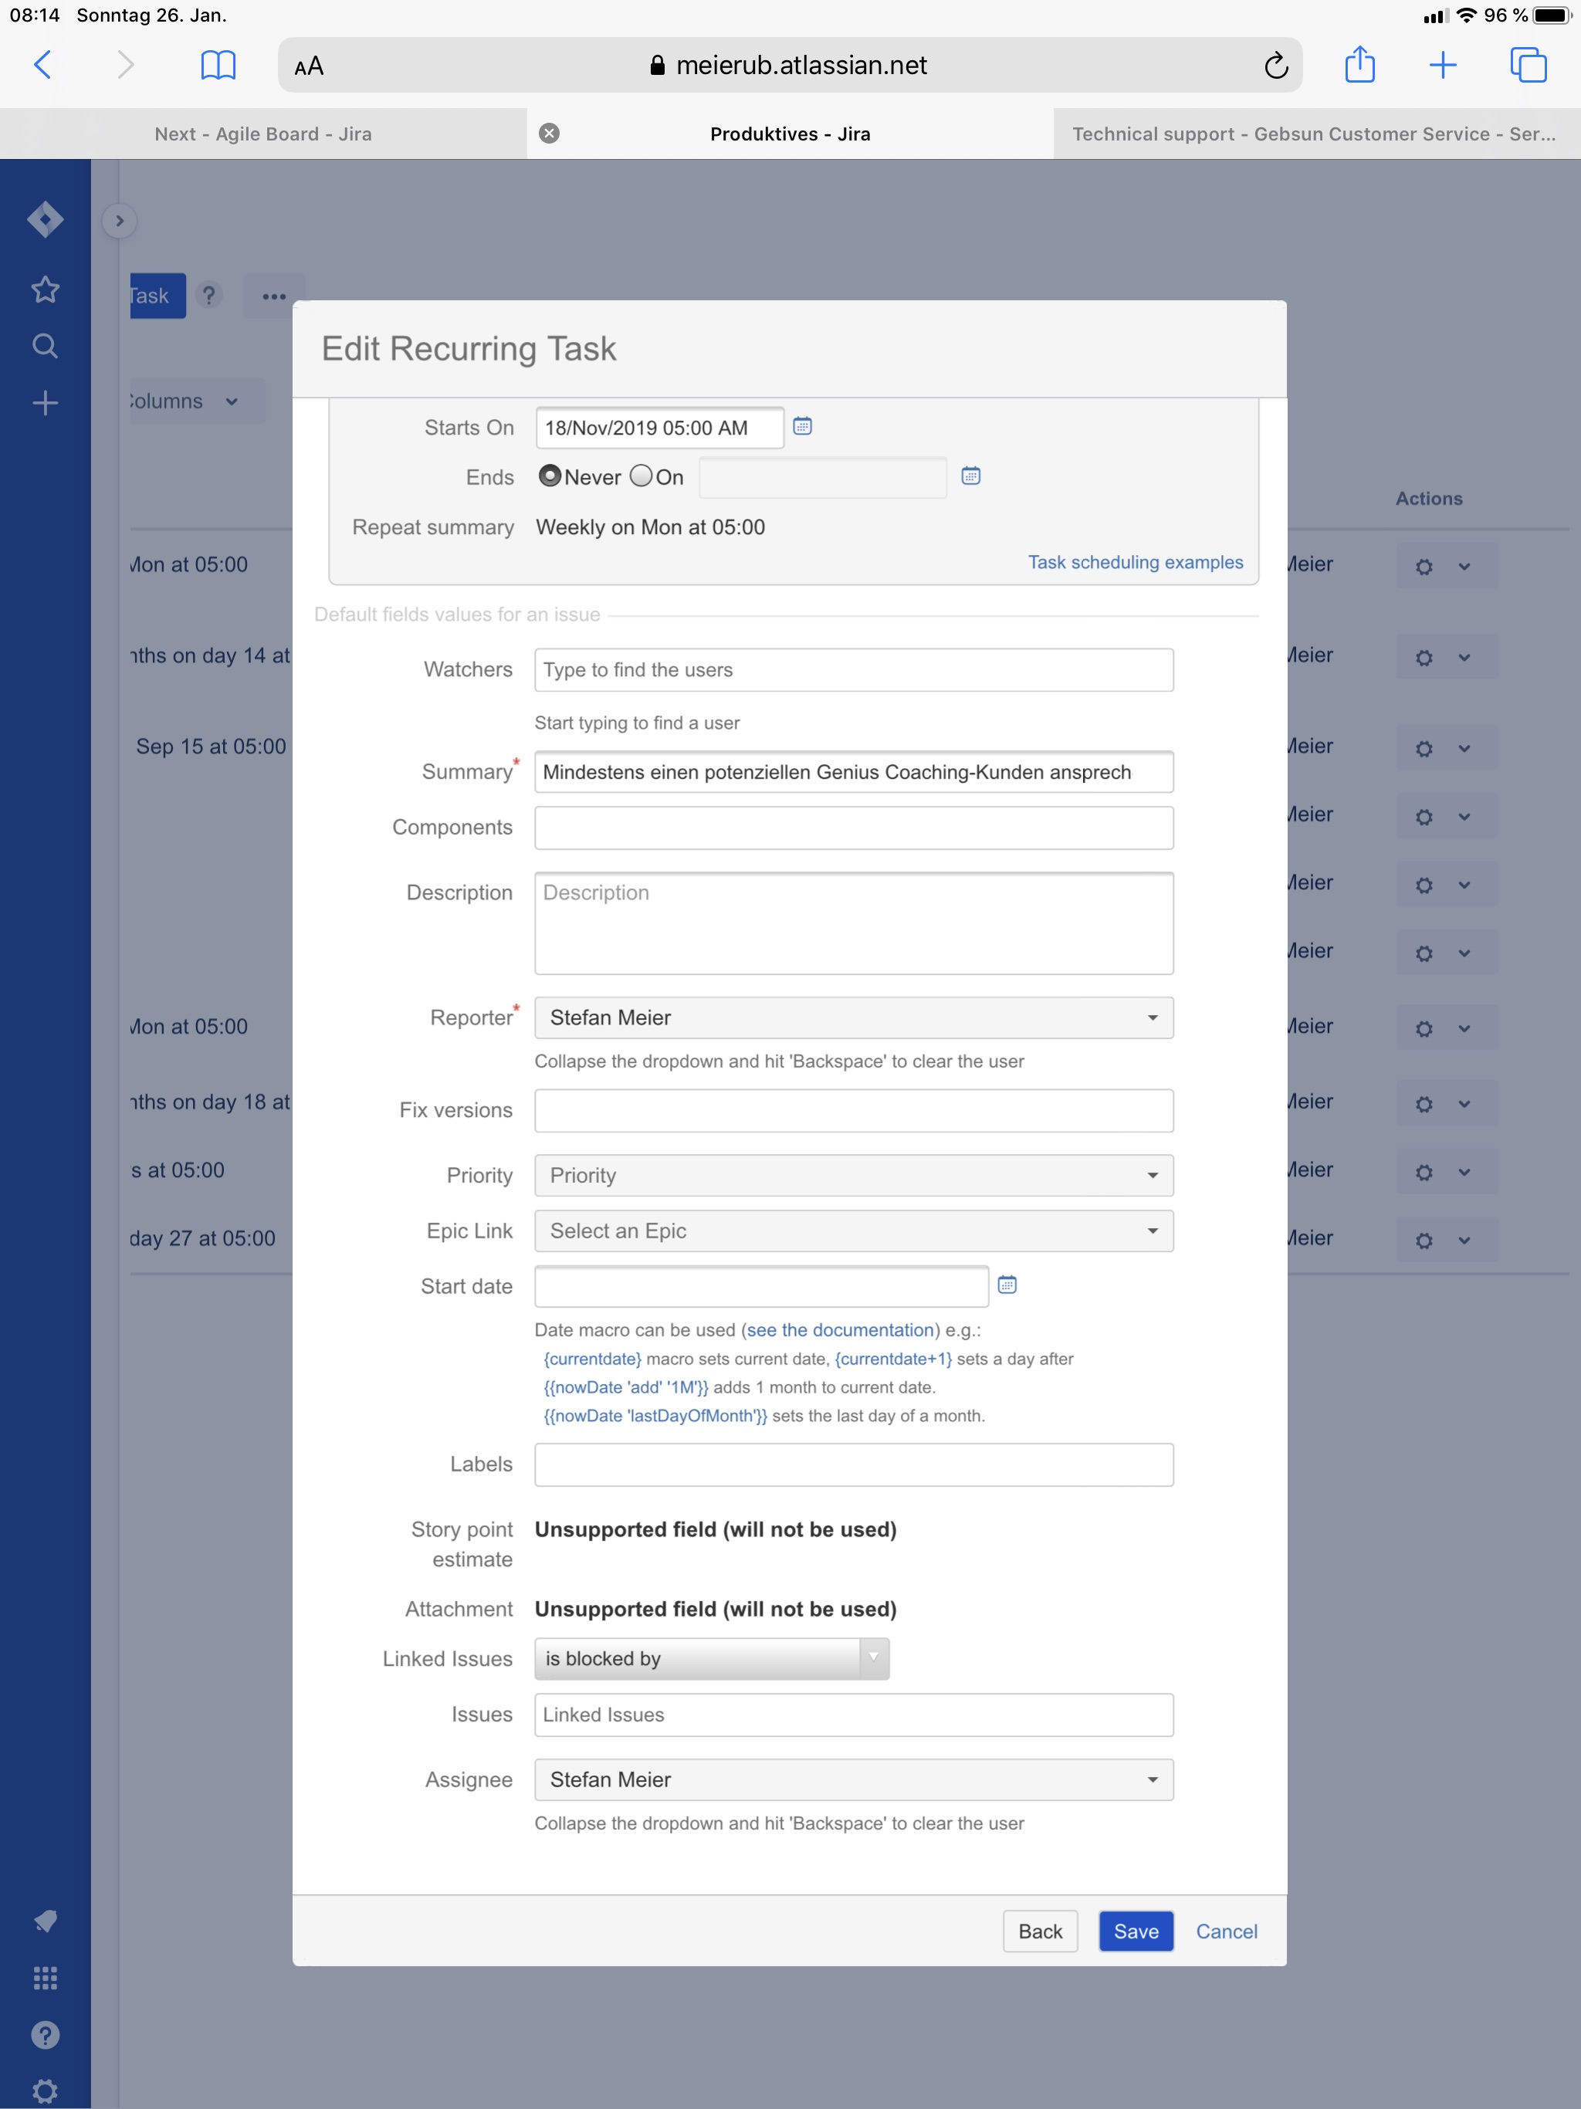Open the Start date calendar picker
Image resolution: width=1581 pixels, height=2109 pixels.
(1008, 1285)
